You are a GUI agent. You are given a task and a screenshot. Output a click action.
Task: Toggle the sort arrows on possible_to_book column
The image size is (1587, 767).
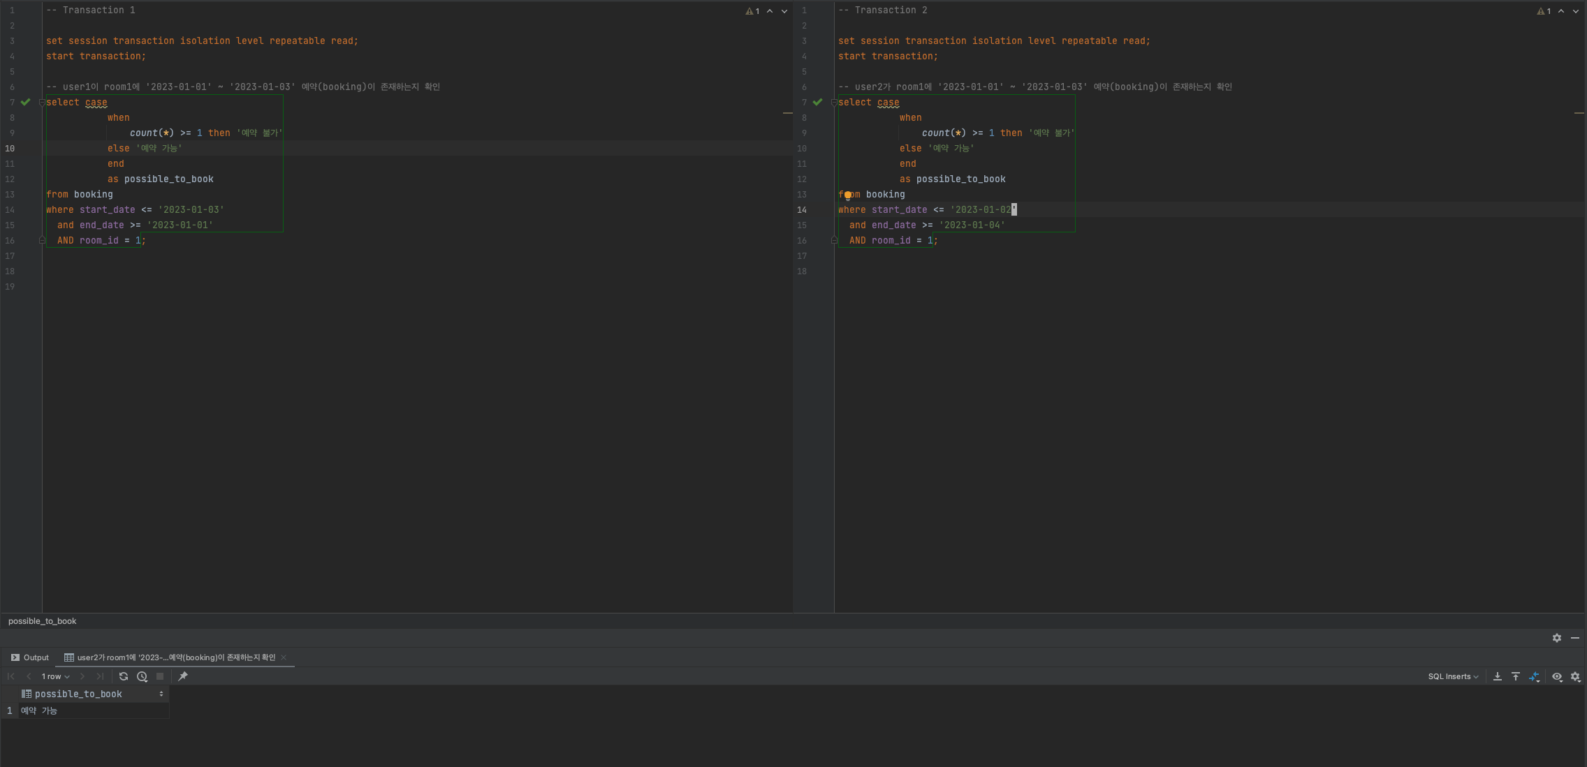point(161,694)
